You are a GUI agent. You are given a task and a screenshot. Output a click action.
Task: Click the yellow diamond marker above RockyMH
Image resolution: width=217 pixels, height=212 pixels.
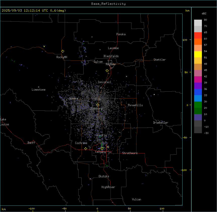[63, 51]
